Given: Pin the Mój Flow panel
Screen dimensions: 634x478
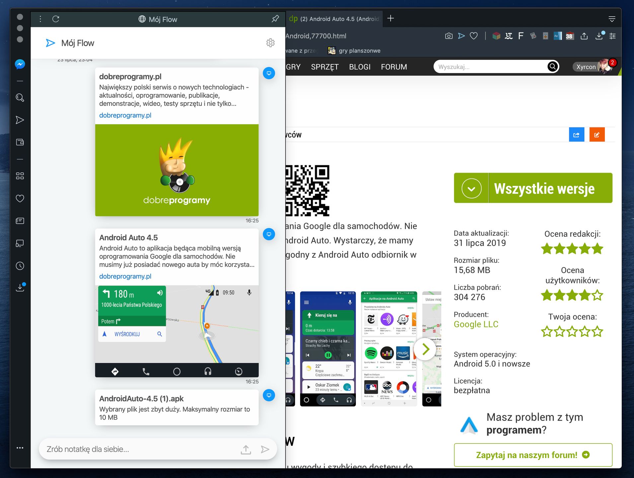Looking at the screenshot, I should 275,19.
